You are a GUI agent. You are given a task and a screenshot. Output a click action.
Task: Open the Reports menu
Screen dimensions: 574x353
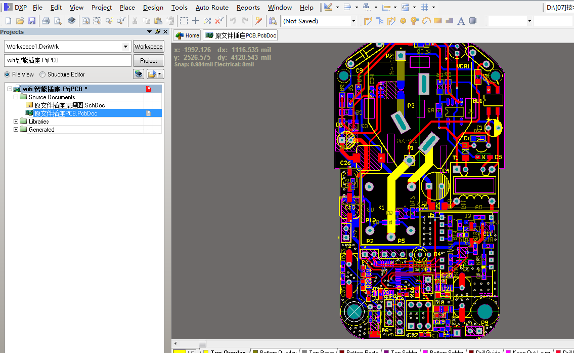click(248, 7)
